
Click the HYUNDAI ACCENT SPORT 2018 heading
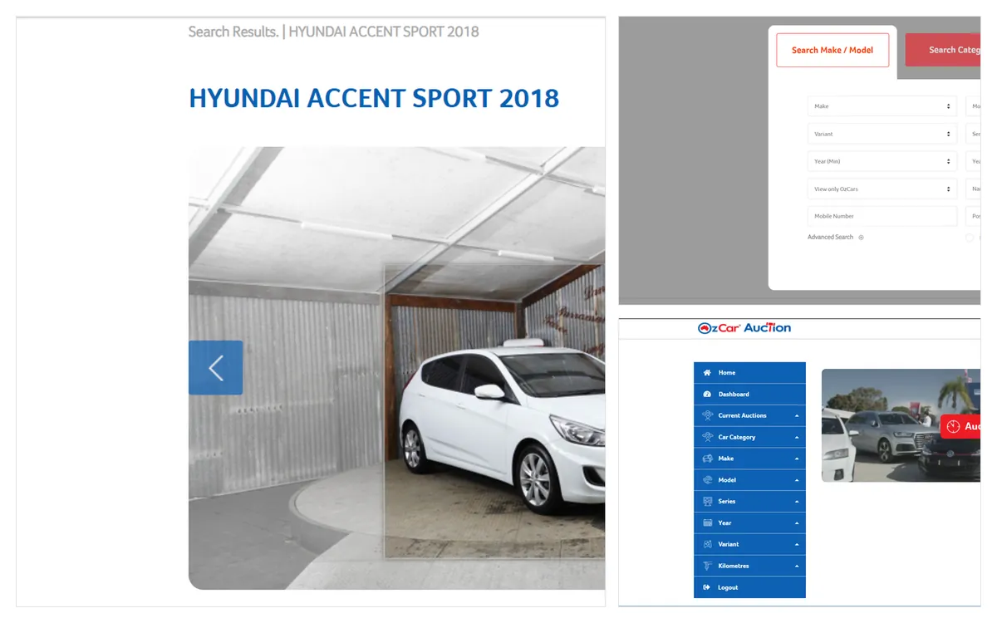(x=374, y=98)
